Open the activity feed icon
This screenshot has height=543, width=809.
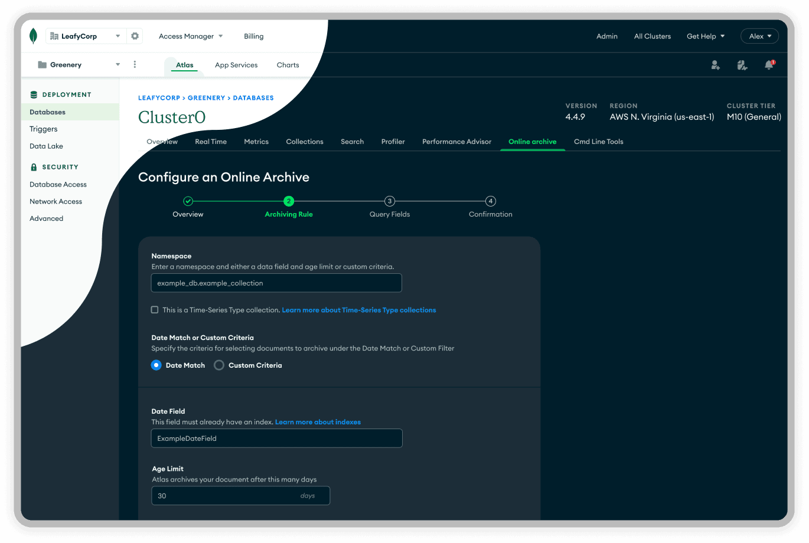point(742,67)
